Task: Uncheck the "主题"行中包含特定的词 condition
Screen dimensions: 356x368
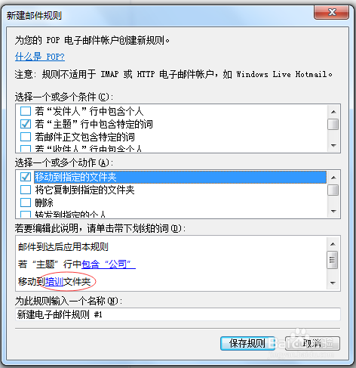Action: point(26,124)
